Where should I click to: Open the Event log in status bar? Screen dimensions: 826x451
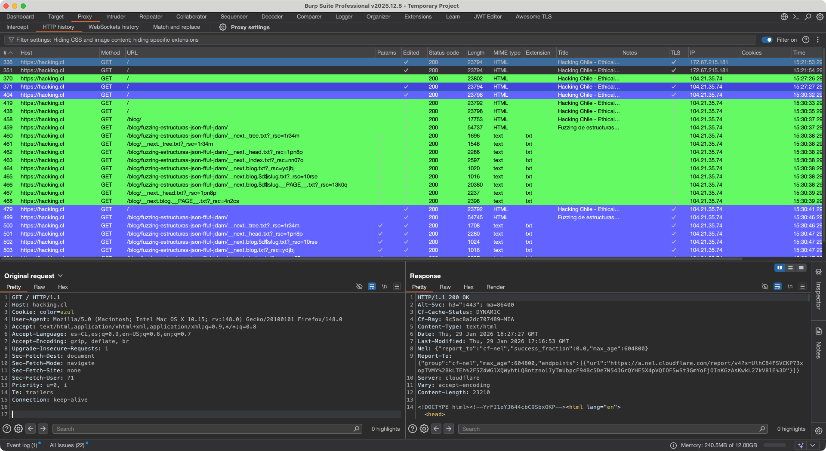[22, 445]
